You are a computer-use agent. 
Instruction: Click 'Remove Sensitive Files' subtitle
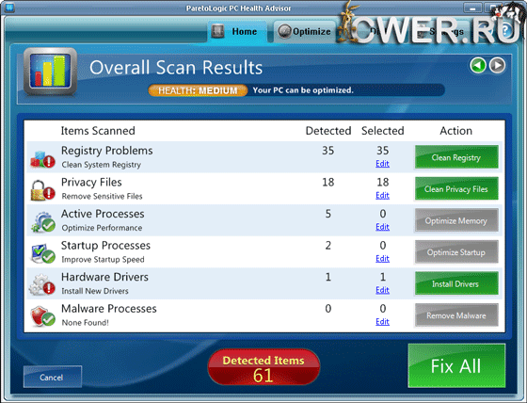[102, 196]
